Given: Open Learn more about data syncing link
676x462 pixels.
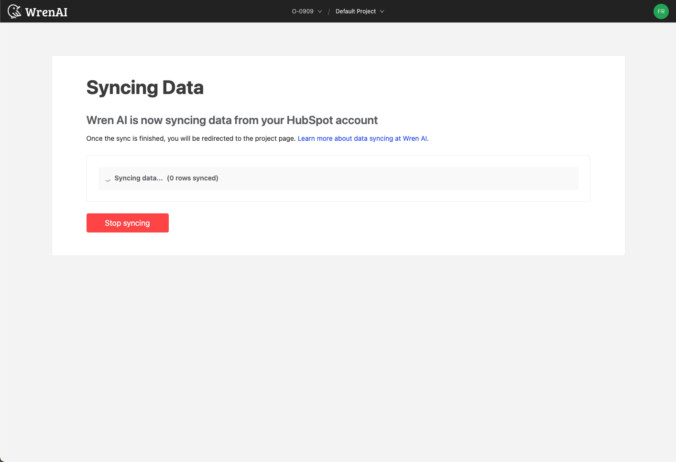Looking at the screenshot, I should pos(363,138).
